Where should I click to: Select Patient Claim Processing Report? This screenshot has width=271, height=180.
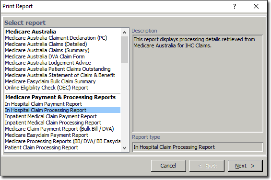(41, 147)
